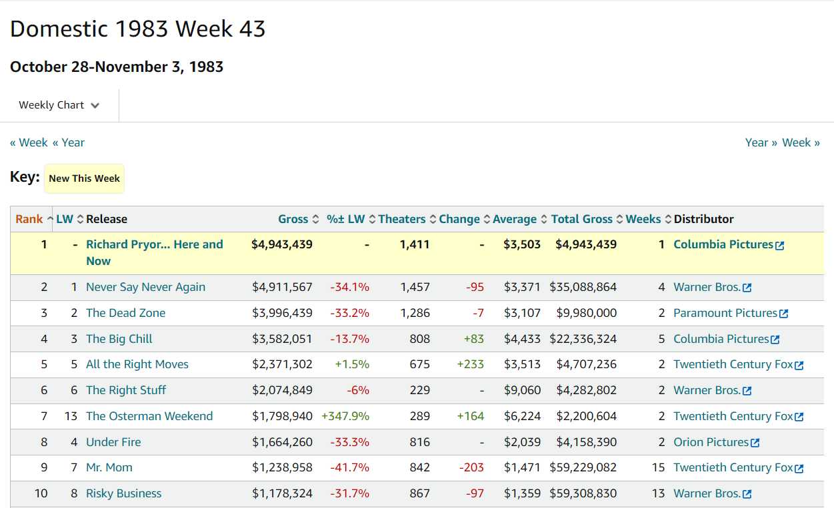This screenshot has height=508, width=834.
Task: Click Warner Bros. distributor link for Risky Business
Action: pos(707,493)
